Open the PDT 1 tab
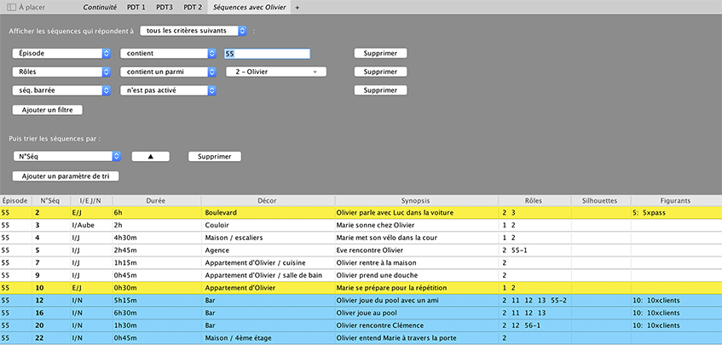This screenshot has height=345, width=722. click(x=136, y=8)
